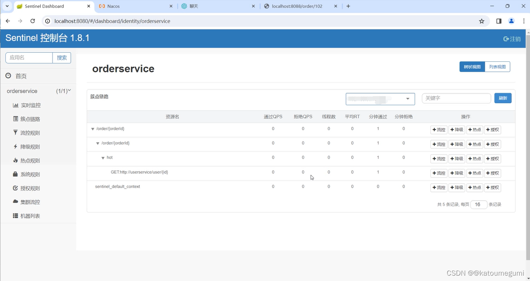530x281 pixels.
Task: Reload the page with refresh icon
Action: point(32,21)
